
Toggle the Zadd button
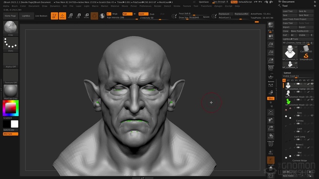point(143,14)
